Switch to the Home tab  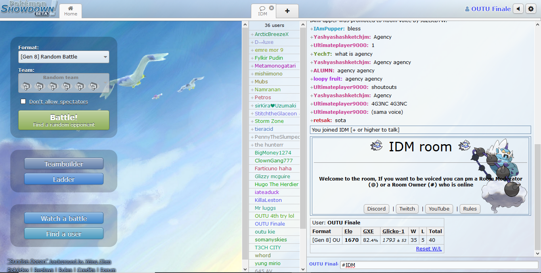pyautogui.click(x=71, y=11)
